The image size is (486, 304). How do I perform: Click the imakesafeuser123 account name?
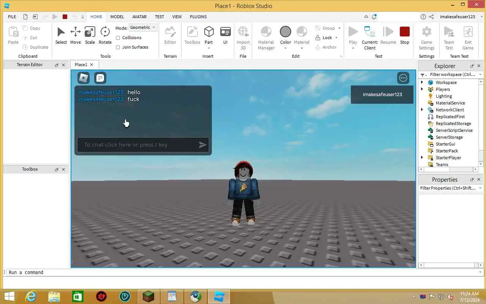coord(458,17)
